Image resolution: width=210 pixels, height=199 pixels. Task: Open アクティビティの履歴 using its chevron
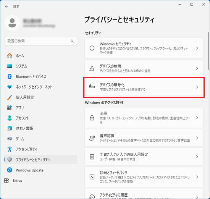click(197, 197)
